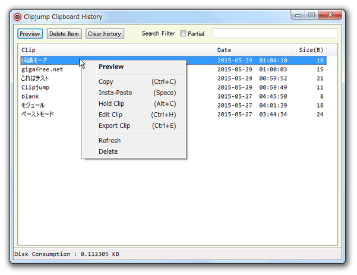Viewport: 357px width, 275px height.
Task: Click the date 2015-05-29 00:59:52
Action: click(252, 78)
